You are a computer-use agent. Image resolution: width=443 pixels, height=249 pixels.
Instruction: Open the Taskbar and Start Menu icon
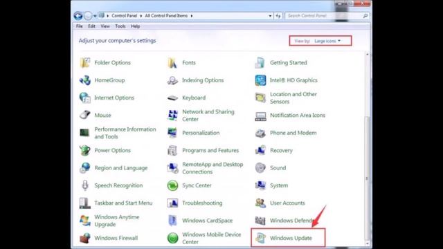[x=84, y=203]
